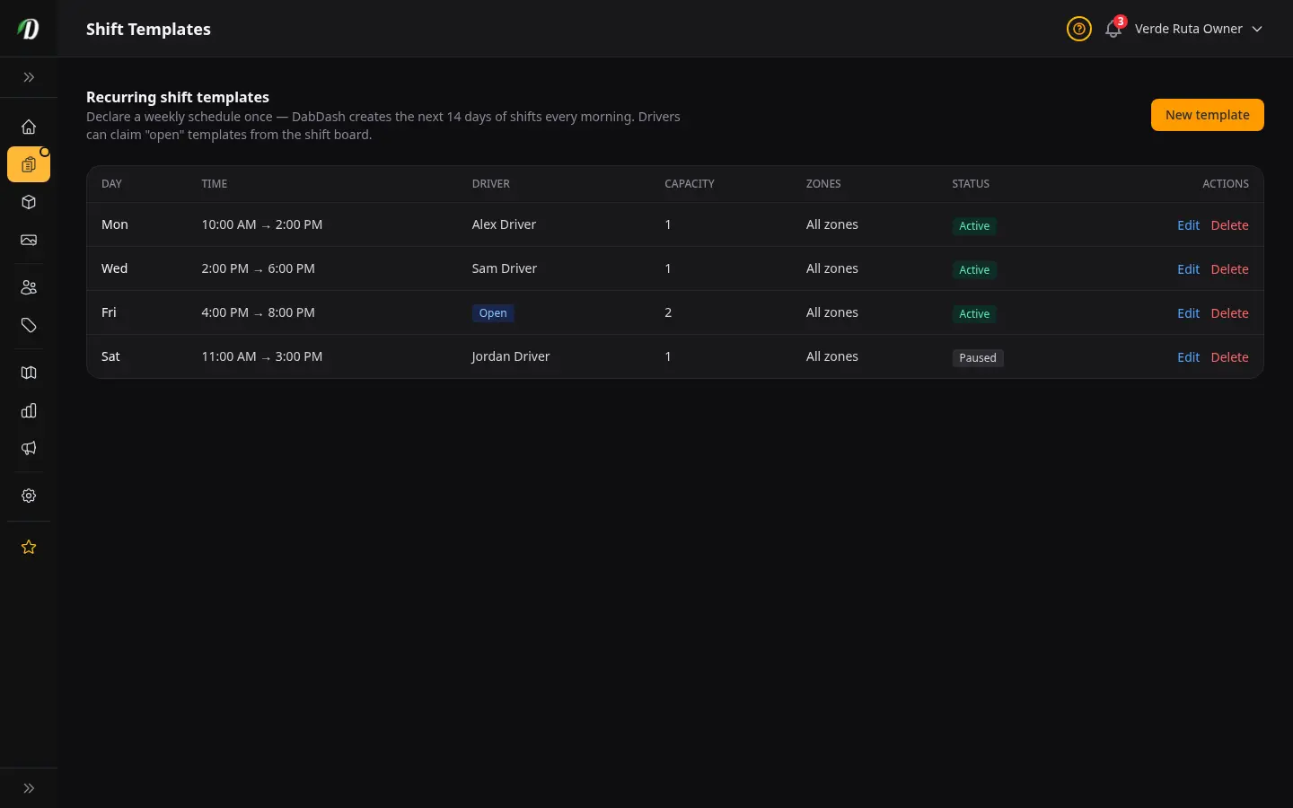Open the notifications bell with red badge
Viewport: 1293px width, 808px height.
coord(1114,28)
